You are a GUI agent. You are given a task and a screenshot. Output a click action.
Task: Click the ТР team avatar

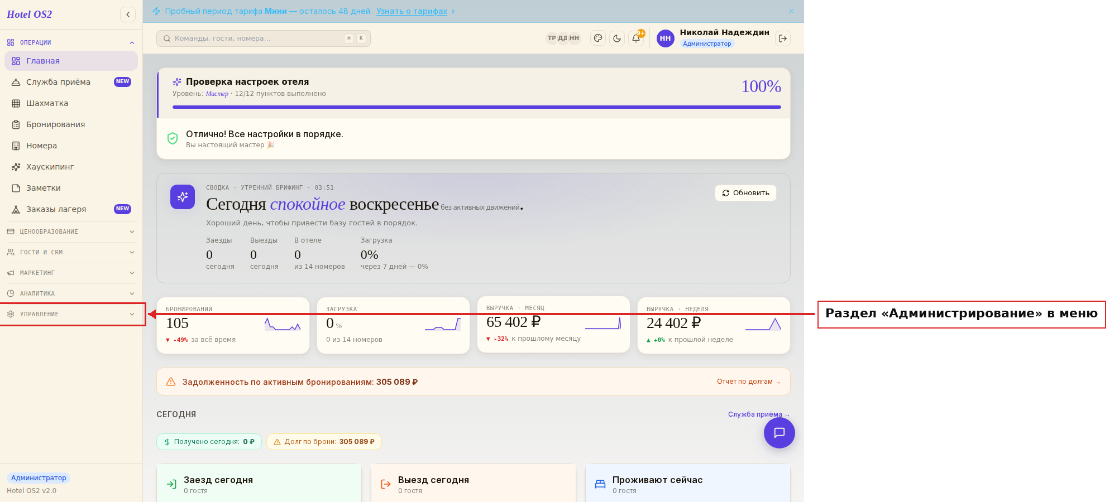(552, 38)
